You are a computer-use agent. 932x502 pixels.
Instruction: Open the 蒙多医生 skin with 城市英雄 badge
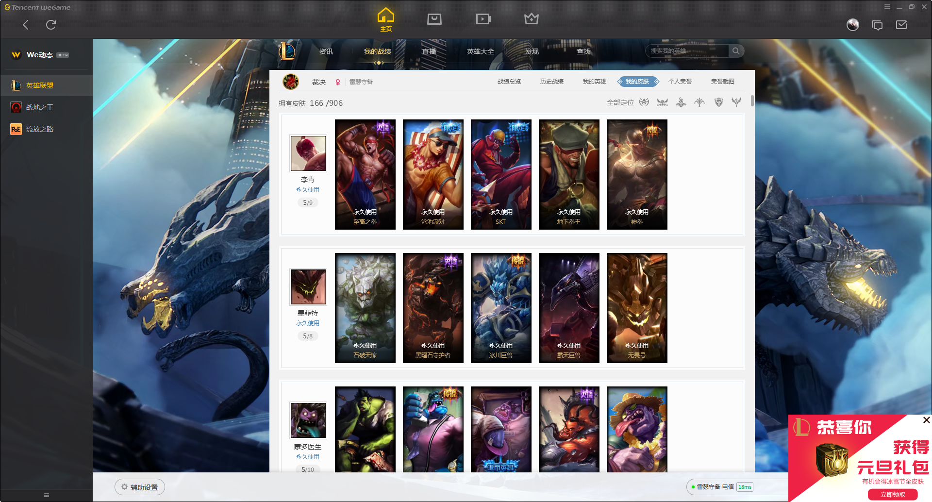(x=501, y=429)
